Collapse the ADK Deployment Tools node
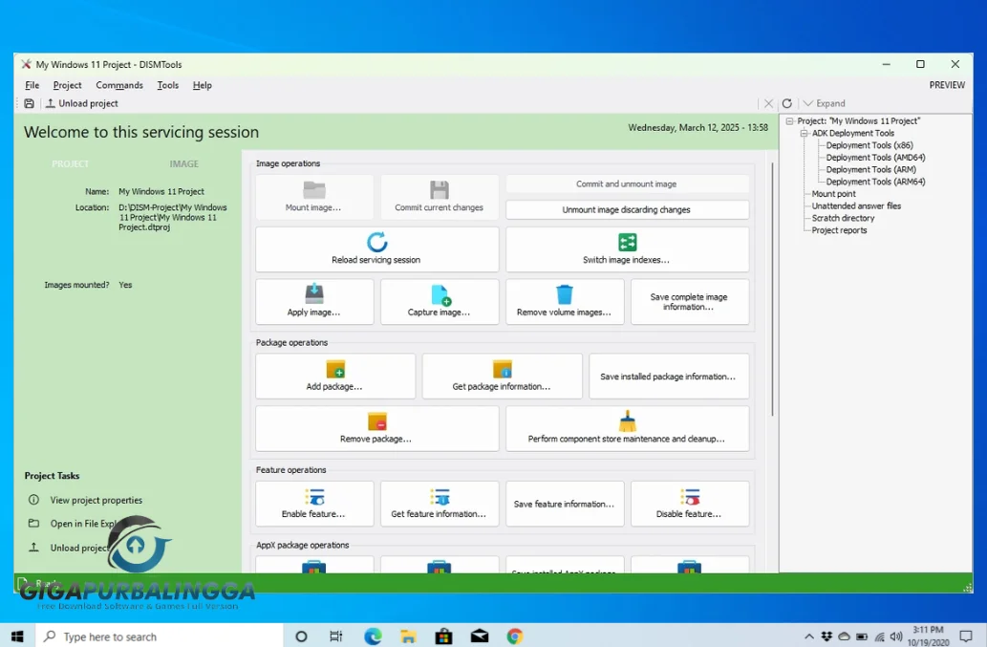 (804, 134)
